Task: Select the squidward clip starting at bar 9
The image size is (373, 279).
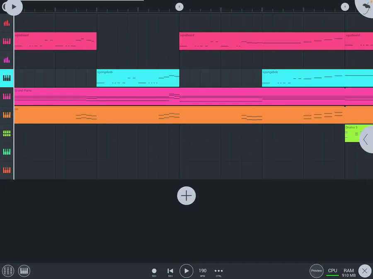Action: (359, 41)
